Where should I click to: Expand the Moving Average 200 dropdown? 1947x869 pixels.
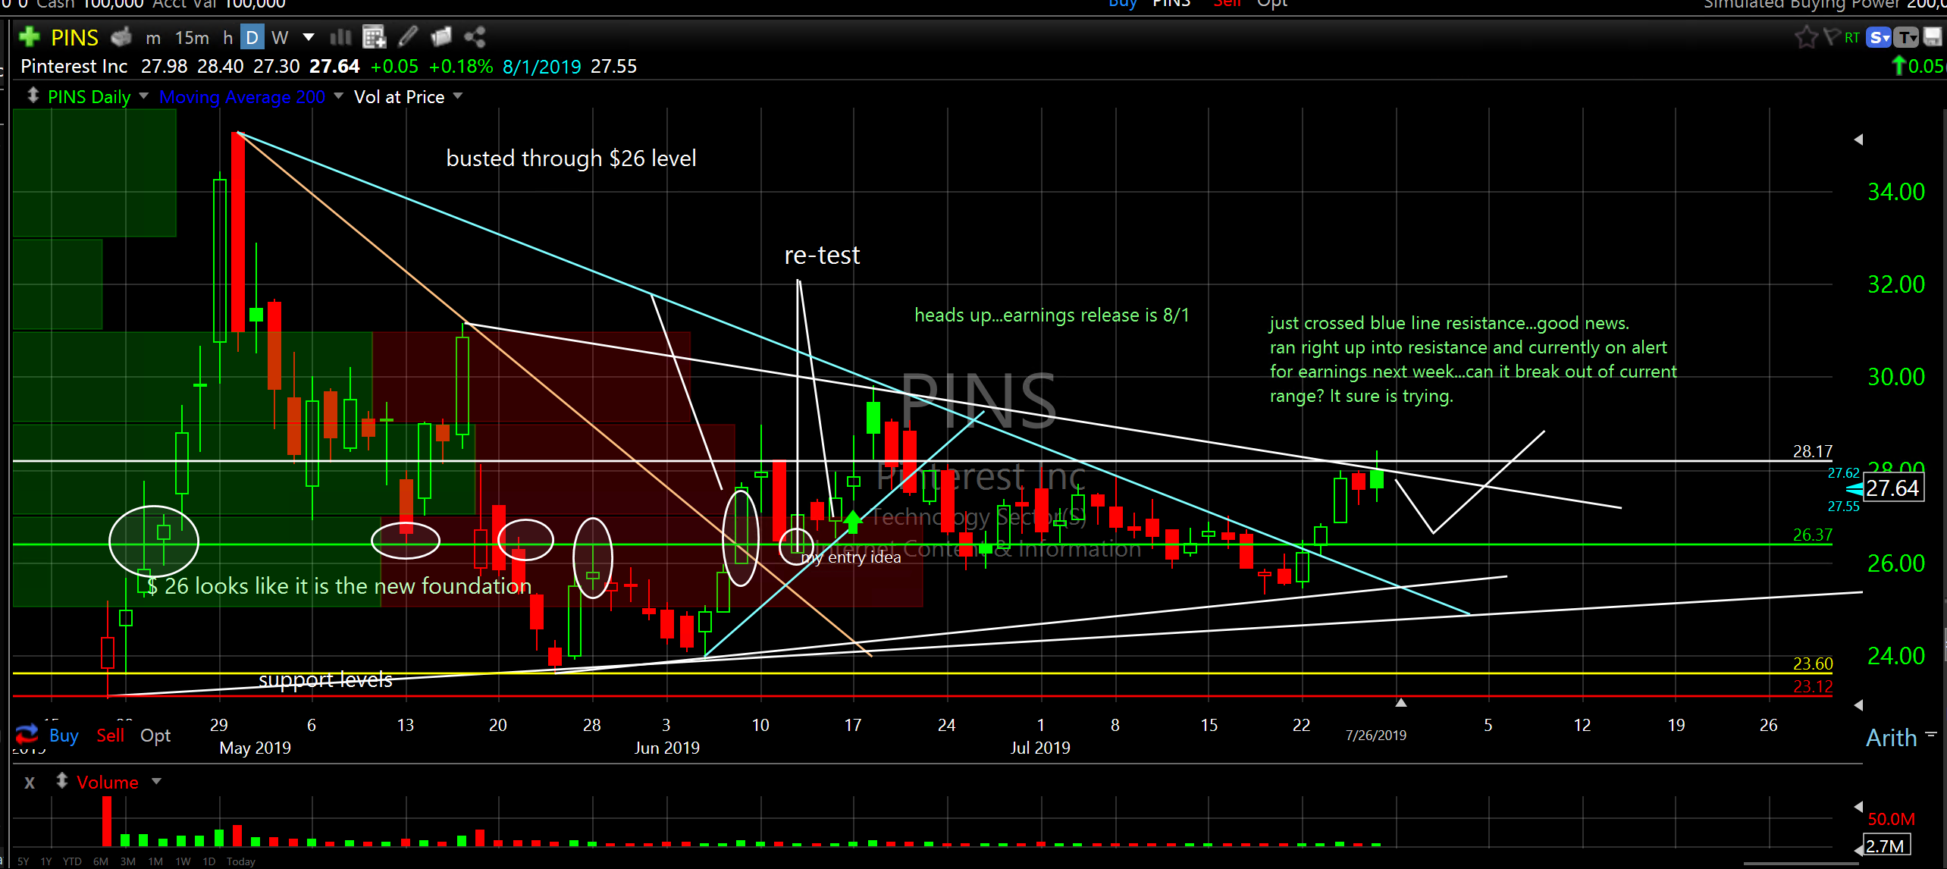pyautogui.click(x=338, y=96)
